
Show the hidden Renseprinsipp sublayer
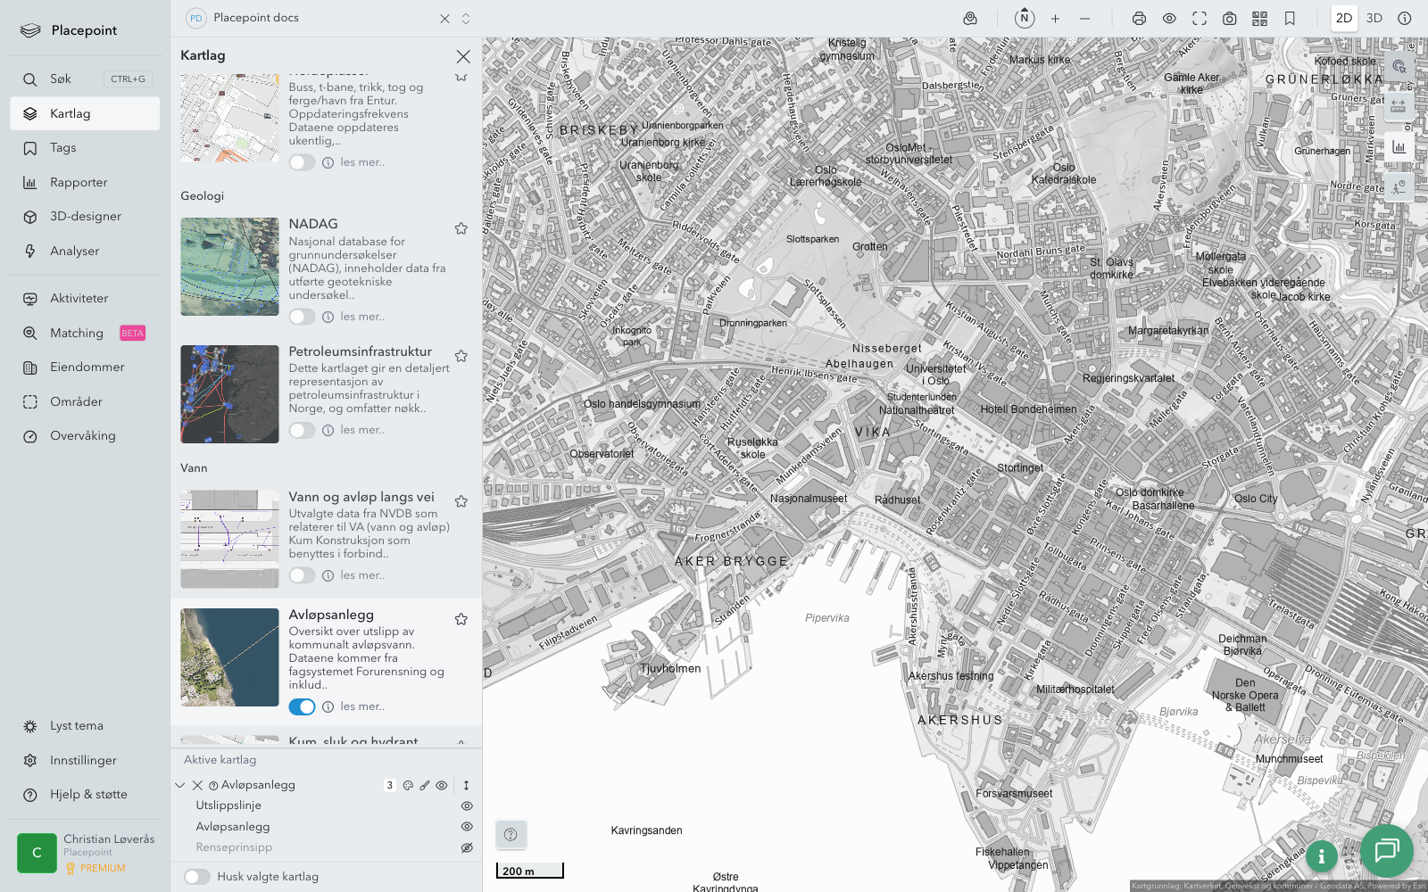tap(466, 847)
